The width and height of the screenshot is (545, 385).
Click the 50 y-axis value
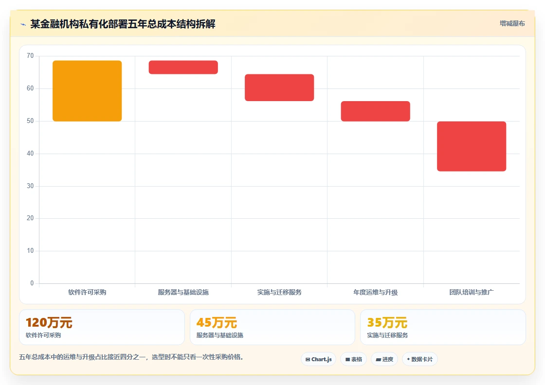point(30,121)
